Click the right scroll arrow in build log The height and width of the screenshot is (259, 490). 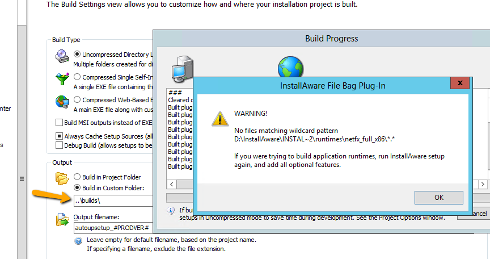click(x=483, y=184)
